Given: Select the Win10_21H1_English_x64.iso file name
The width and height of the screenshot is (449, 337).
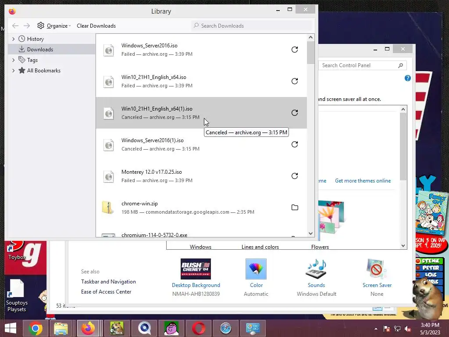Looking at the screenshot, I should pyautogui.click(x=154, y=77).
